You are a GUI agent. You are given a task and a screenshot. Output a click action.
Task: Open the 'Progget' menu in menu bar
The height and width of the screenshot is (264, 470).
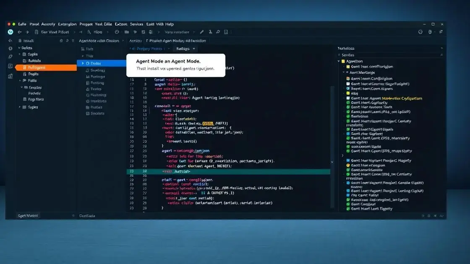(86, 24)
